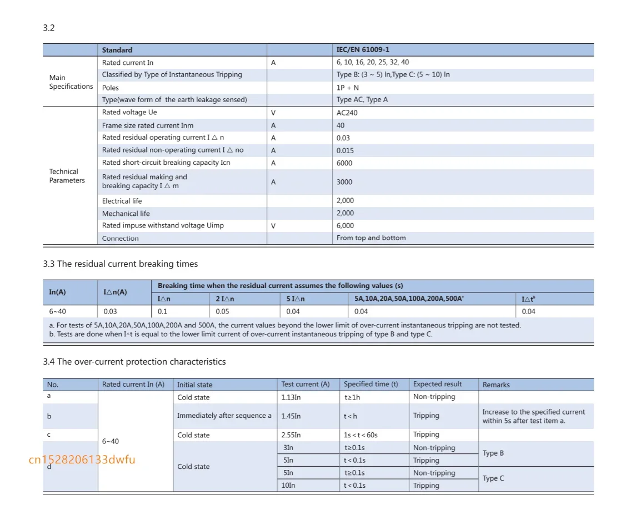Click the "Type B" remarks cell
Image resolution: width=631 pixels, height=505 pixels.
point(493,453)
